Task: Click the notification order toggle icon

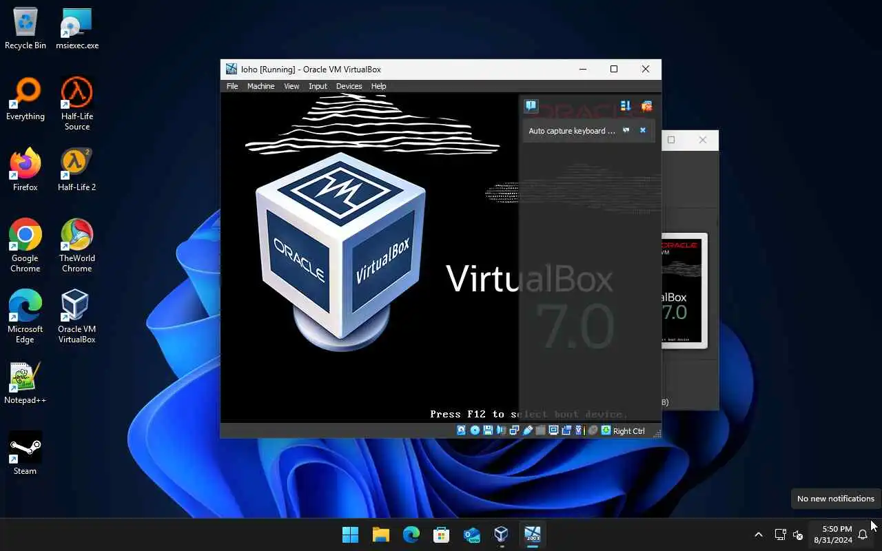Action: (626, 106)
